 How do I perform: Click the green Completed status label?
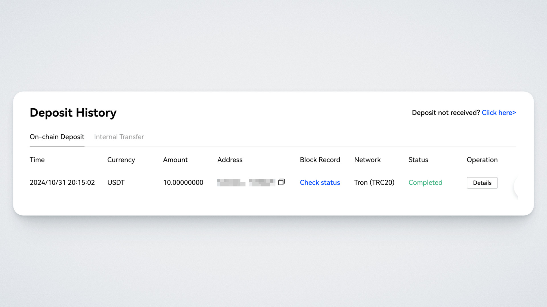pyautogui.click(x=425, y=182)
